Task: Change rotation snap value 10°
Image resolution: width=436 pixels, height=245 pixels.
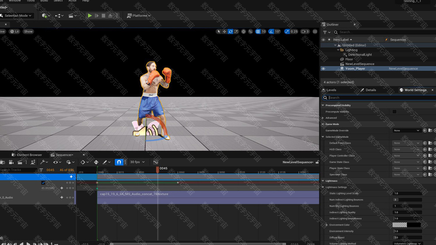Action: 278,31
